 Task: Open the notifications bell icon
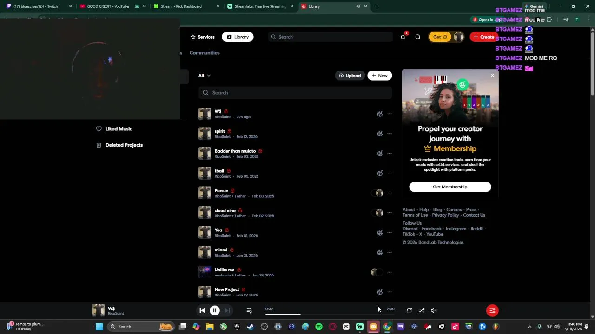[403, 37]
